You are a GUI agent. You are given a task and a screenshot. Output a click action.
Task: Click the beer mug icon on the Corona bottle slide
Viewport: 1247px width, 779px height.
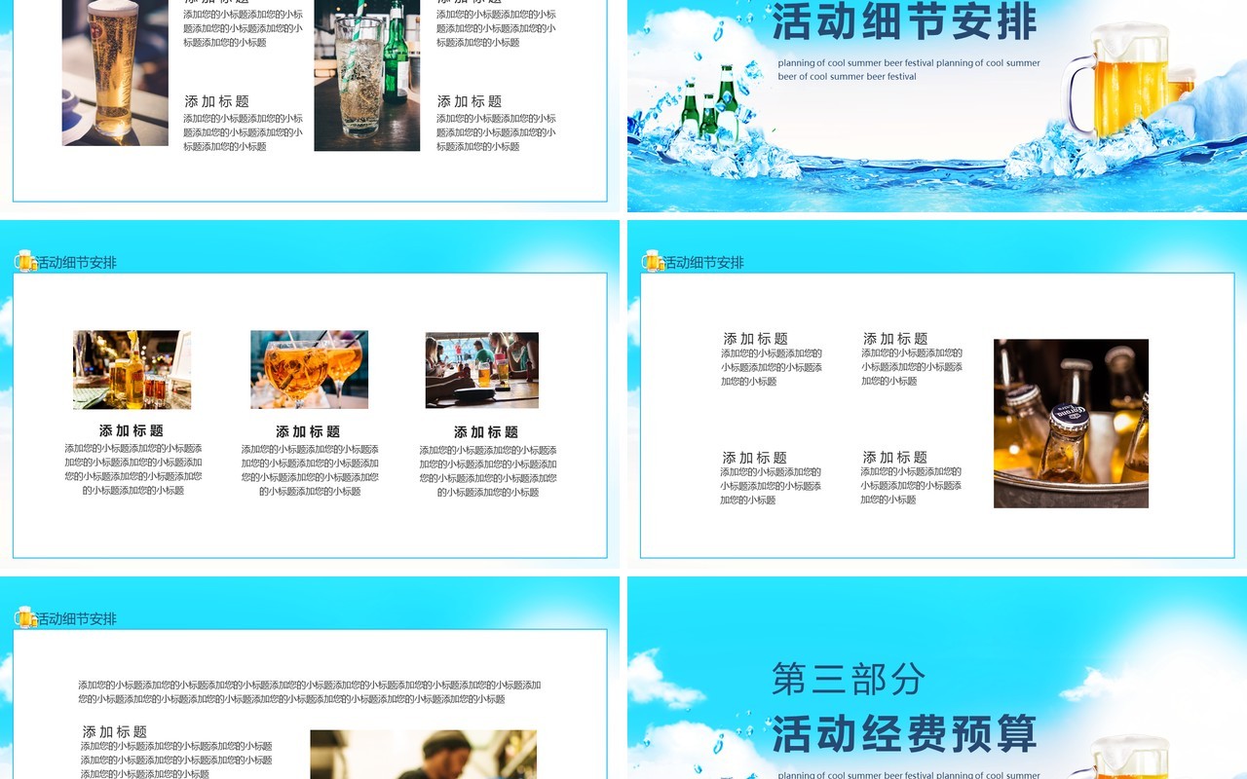(653, 261)
